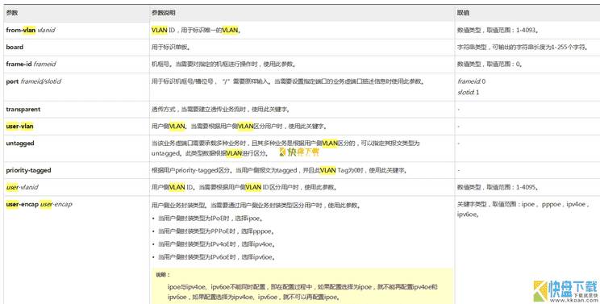
Task: Click description '用于标识单板。'
Action: [x=171, y=48]
